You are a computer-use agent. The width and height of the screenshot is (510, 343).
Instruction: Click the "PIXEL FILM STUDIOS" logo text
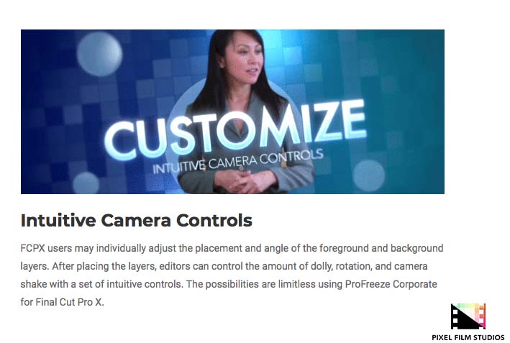[468, 337]
